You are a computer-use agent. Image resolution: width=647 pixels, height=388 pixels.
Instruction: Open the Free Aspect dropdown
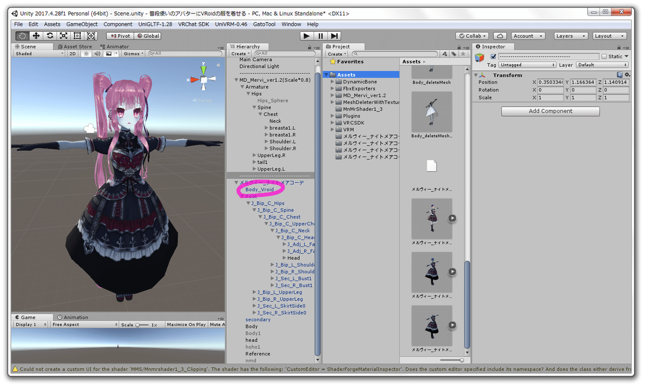[x=85, y=324]
